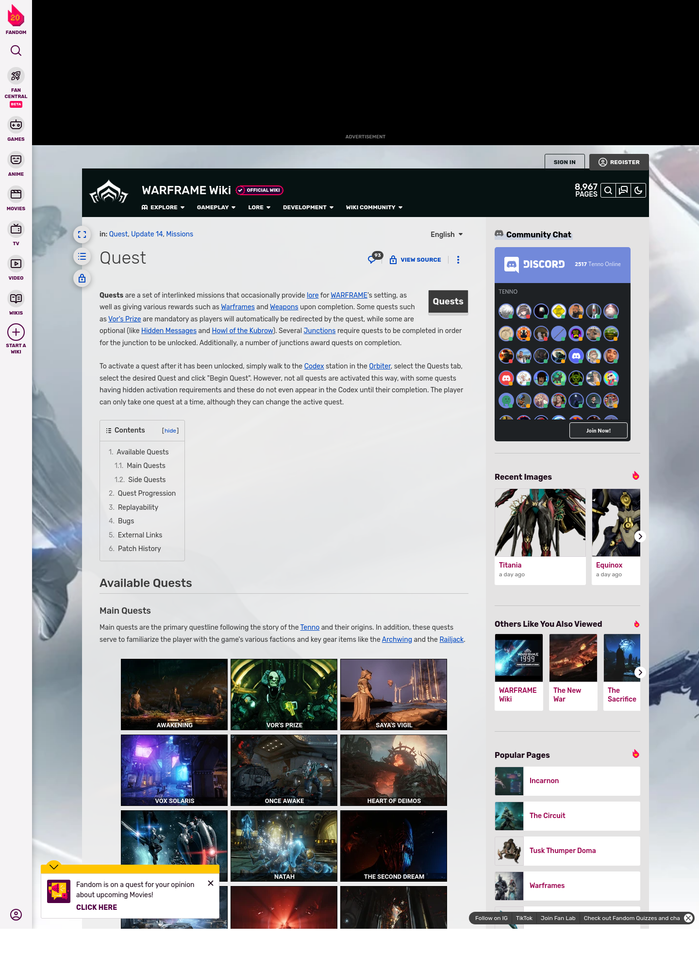Open The Circuit popular page
Image resolution: width=699 pixels, height=971 pixels.
pyautogui.click(x=567, y=816)
